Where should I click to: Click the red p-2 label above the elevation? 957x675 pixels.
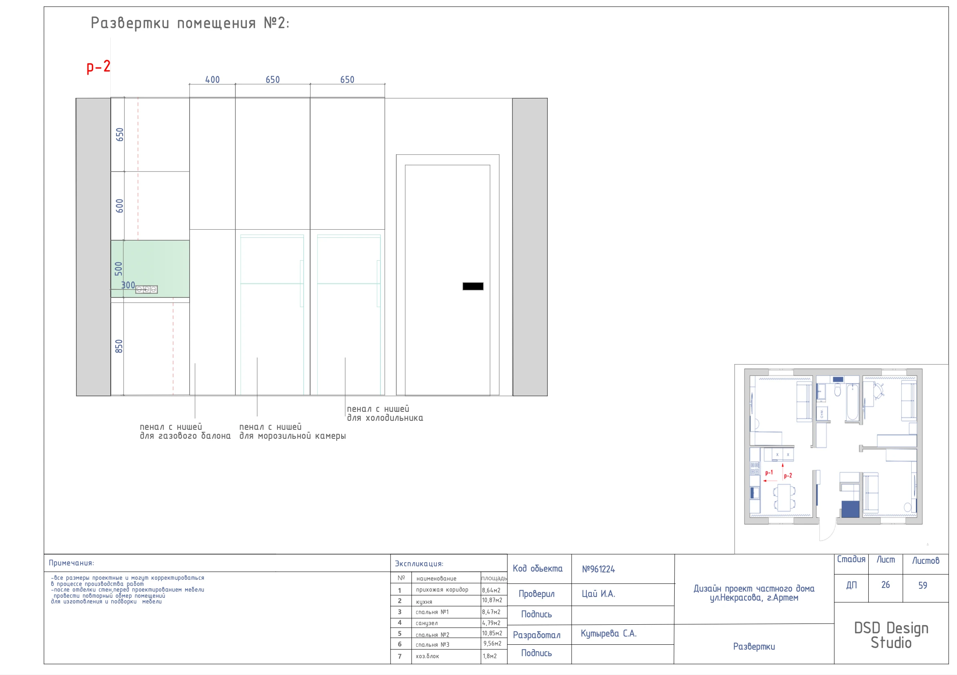(98, 67)
